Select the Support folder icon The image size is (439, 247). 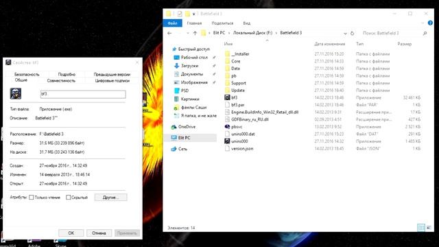tap(227, 83)
